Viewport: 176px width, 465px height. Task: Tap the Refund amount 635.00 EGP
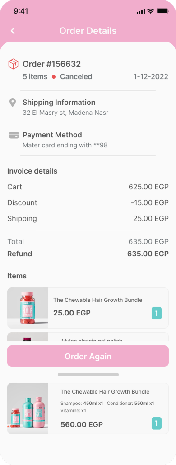[x=148, y=254]
